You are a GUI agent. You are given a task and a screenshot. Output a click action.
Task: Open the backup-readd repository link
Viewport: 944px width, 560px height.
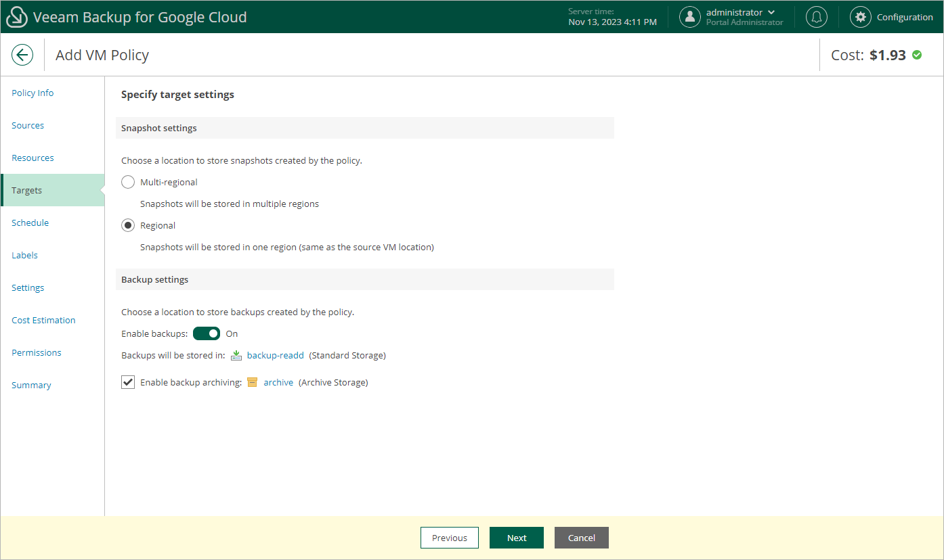(x=276, y=355)
